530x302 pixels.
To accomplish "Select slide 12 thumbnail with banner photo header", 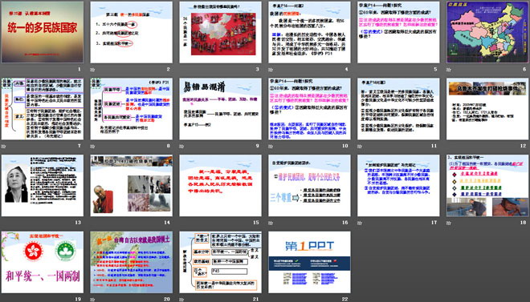I will [487, 109].
